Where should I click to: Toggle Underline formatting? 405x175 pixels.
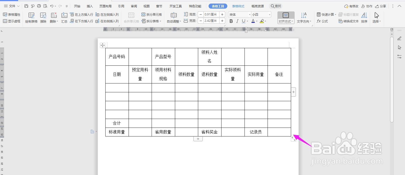[x=243, y=21]
